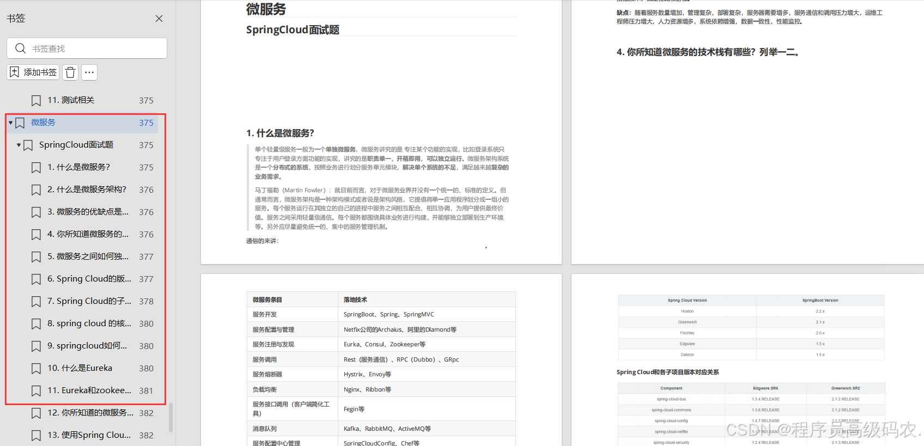Click page number 381 in bookmarks list
The height and width of the screenshot is (446, 924).
click(146, 390)
